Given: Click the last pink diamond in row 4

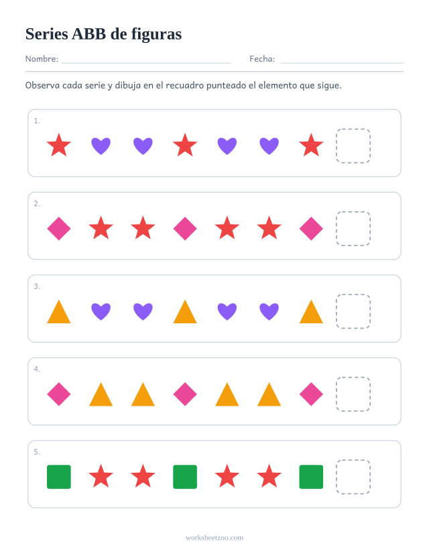Looking at the screenshot, I should pyautogui.click(x=311, y=394).
